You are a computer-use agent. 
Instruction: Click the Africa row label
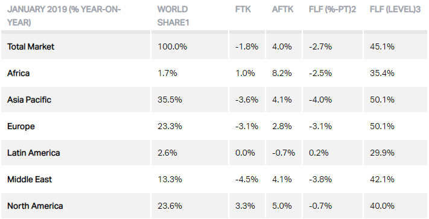tap(18, 73)
